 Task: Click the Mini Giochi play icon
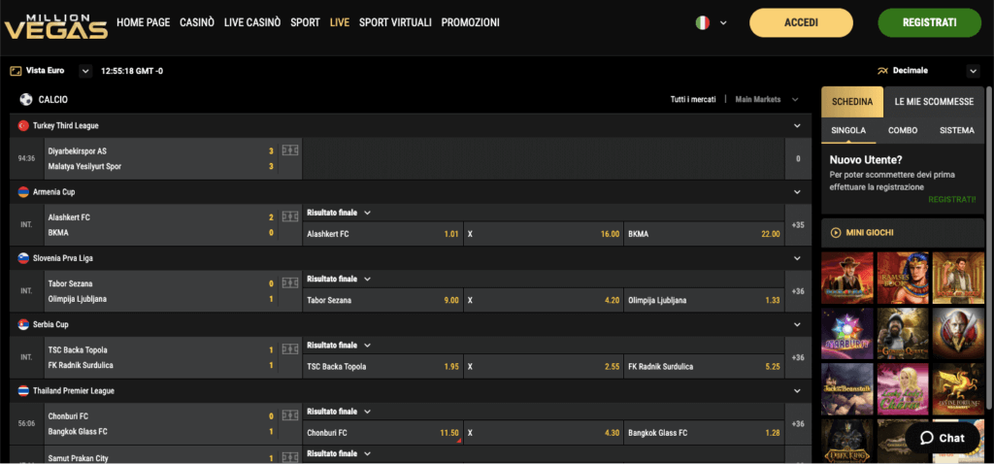[835, 233]
